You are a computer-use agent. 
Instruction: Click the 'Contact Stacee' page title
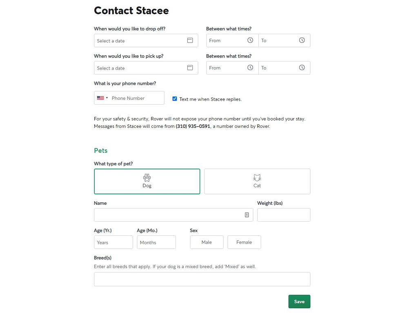(131, 11)
